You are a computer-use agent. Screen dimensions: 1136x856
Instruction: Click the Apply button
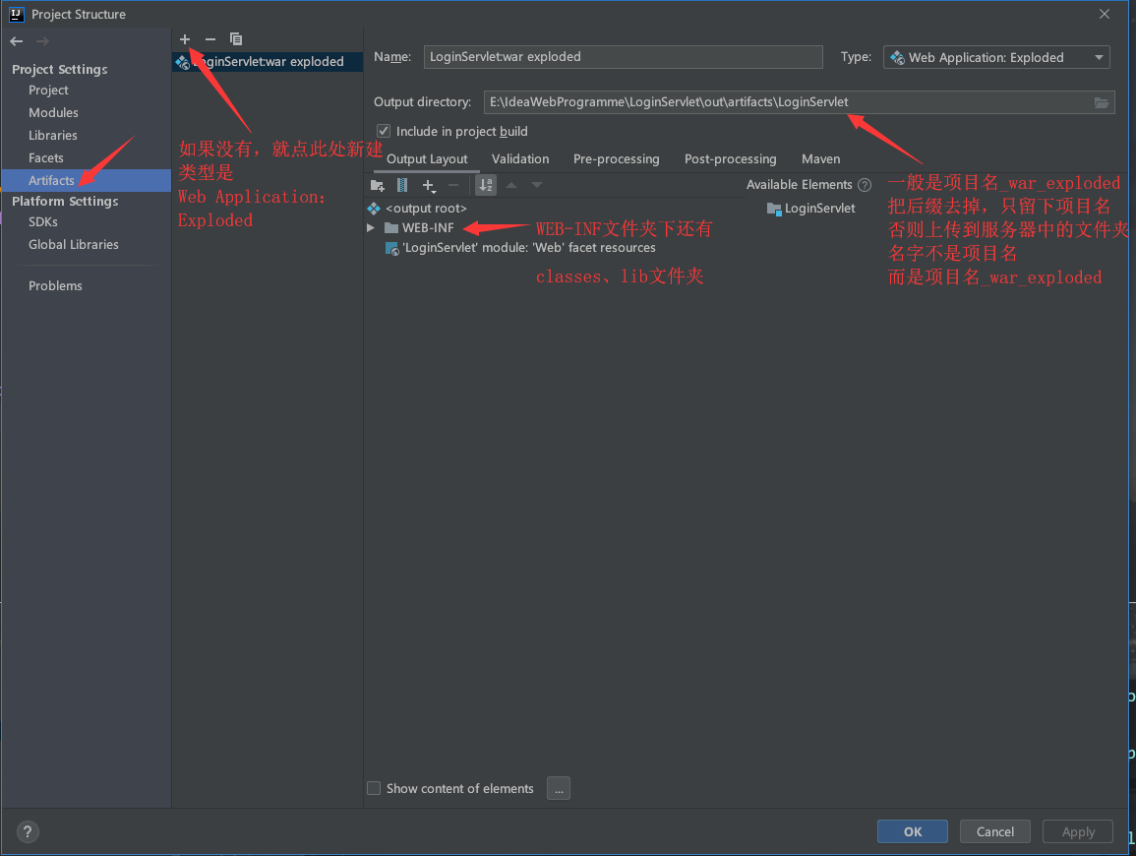tap(1077, 831)
